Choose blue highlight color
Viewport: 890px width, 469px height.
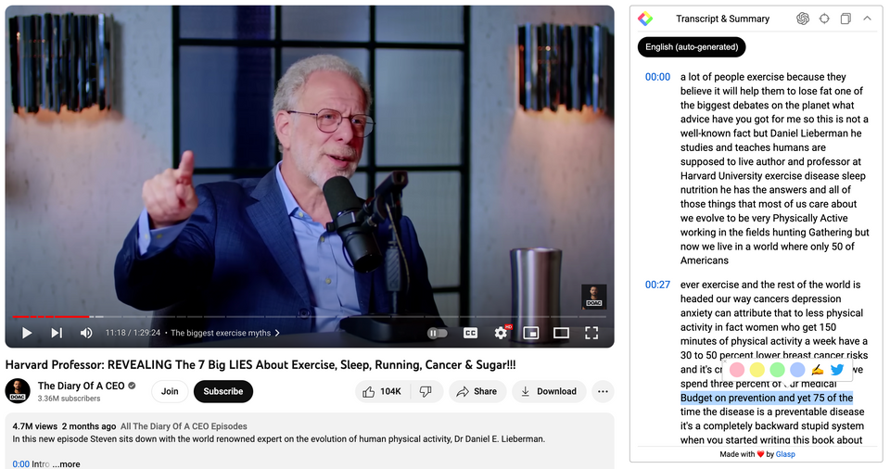797,370
